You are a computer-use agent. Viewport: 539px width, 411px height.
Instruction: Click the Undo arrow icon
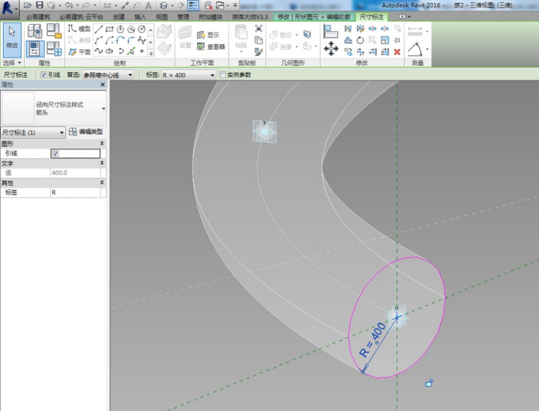69,5
